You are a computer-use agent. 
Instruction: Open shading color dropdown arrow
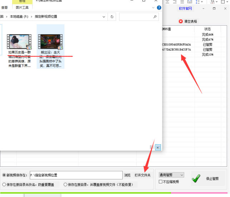click(x=217, y=2)
